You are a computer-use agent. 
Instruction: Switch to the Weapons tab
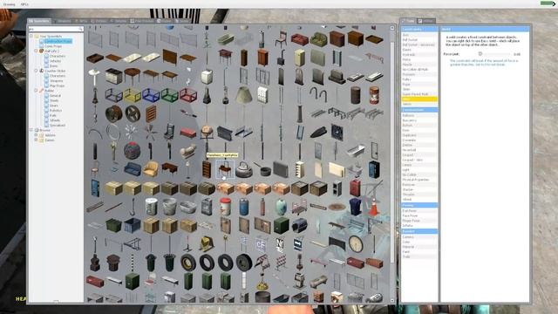coord(62,21)
